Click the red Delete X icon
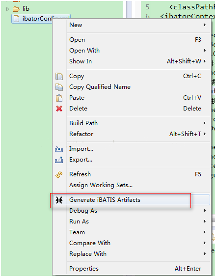 coord(59,109)
